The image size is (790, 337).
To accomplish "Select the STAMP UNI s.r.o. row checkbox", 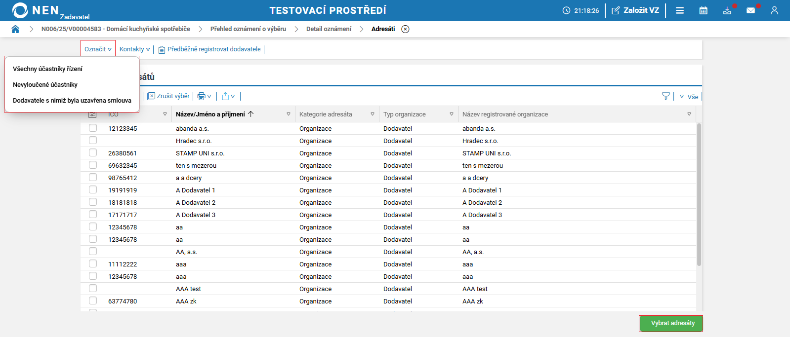I will (x=93, y=153).
